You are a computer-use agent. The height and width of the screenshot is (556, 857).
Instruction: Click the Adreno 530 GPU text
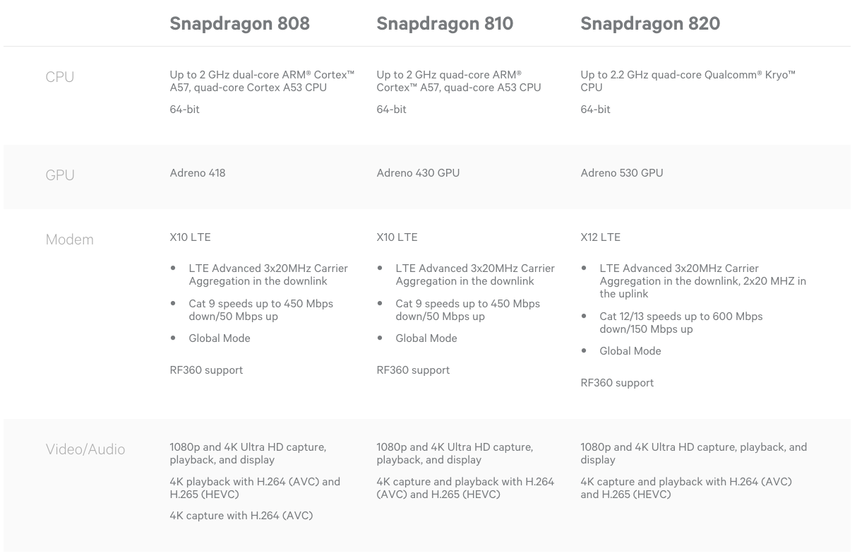tap(622, 173)
